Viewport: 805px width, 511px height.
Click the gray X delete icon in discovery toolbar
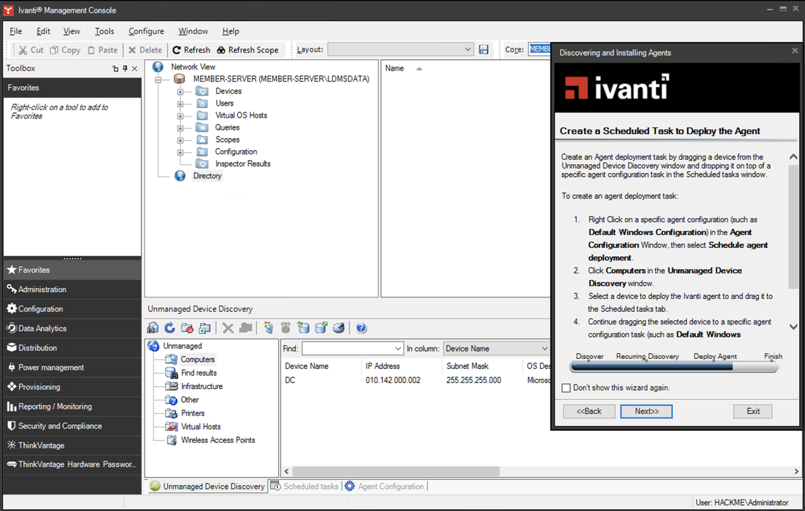coord(228,328)
